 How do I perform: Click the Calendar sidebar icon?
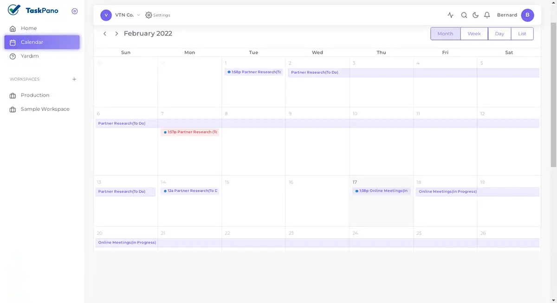13,42
